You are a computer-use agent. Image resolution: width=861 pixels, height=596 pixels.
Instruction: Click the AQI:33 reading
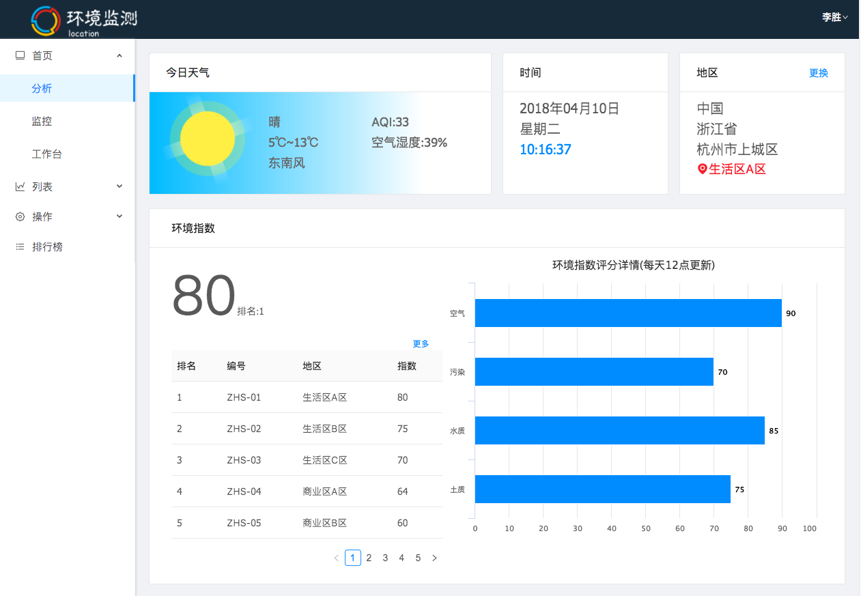tap(390, 122)
